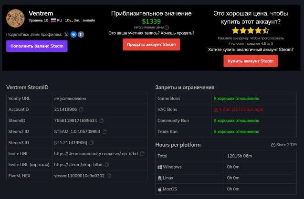The height and width of the screenshot is (199, 304).
Task: Click the Community Ban row label
Action: [173, 120]
